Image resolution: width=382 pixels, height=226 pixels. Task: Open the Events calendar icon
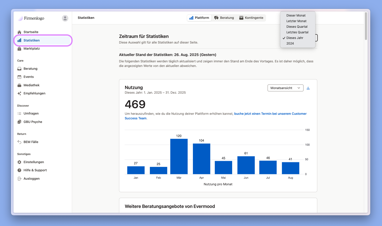click(19, 77)
